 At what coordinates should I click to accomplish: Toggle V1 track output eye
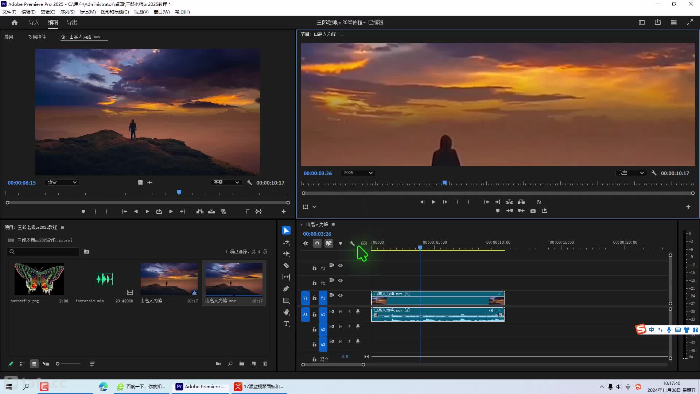coord(341,295)
